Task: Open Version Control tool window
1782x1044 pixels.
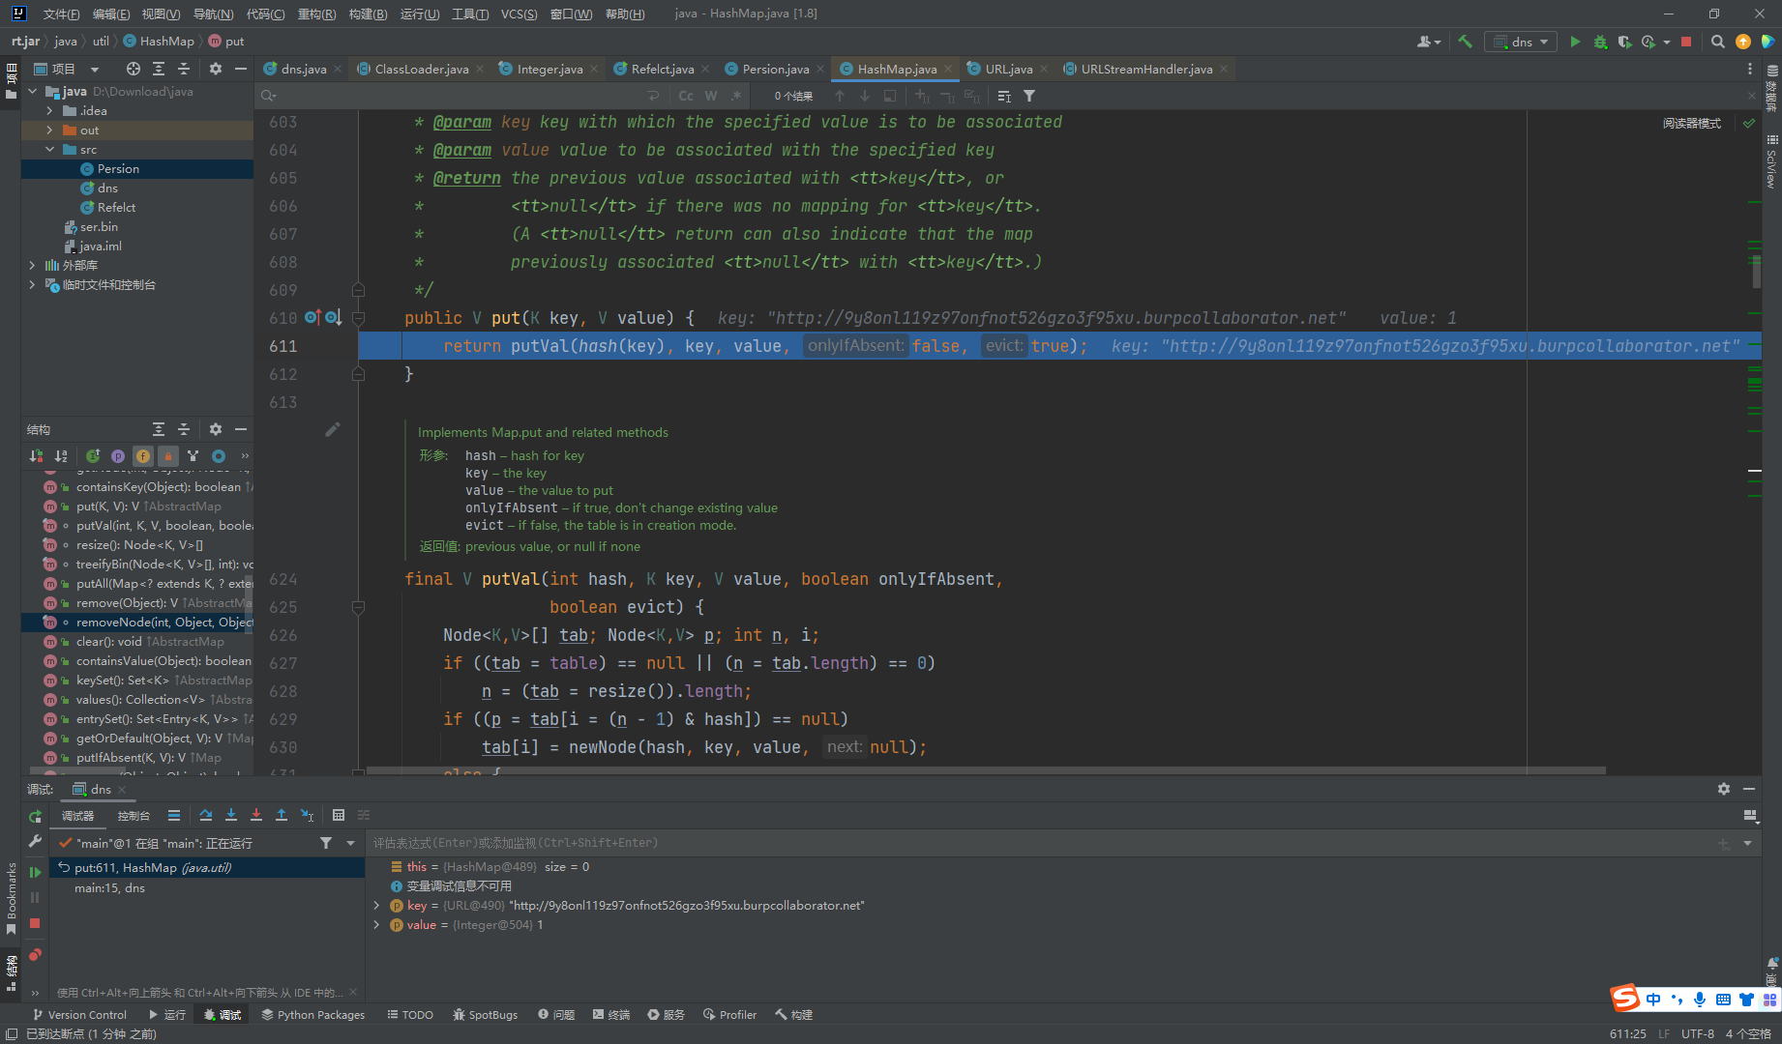Action: [x=79, y=1015]
